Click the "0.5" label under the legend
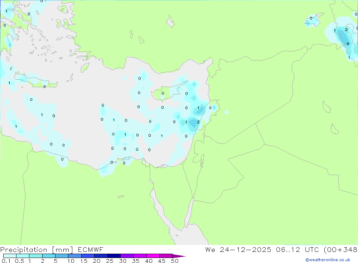This screenshot has width=358, height=263. click(x=20, y=261)
